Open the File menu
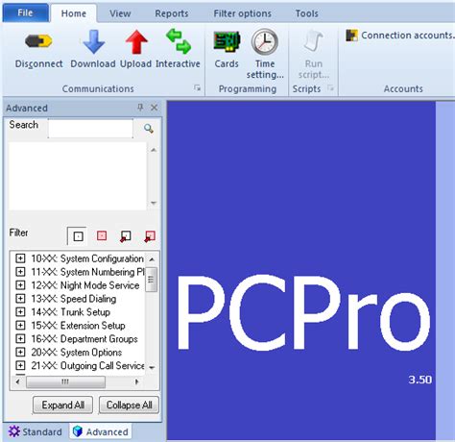 25,12
